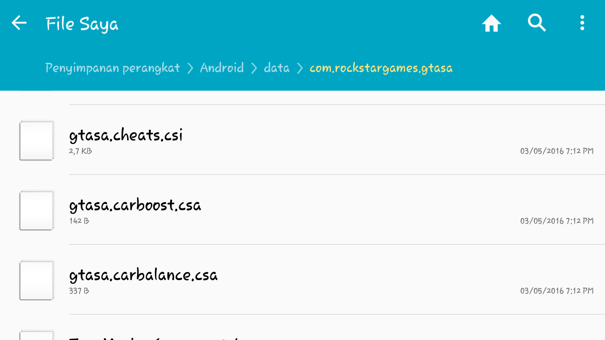This screenshot has width=605, height=340.
Task: Open the search magnifier icon
Action: click(537, 23)
